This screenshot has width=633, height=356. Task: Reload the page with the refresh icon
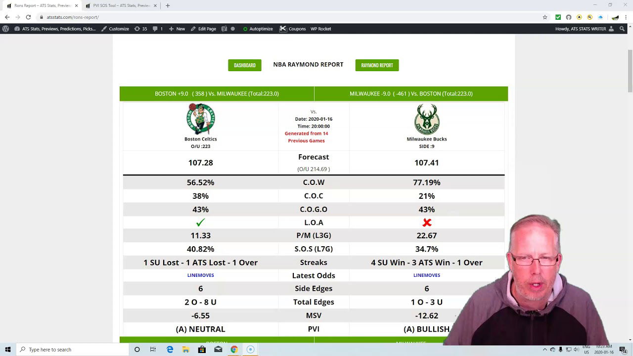[28, 17]
